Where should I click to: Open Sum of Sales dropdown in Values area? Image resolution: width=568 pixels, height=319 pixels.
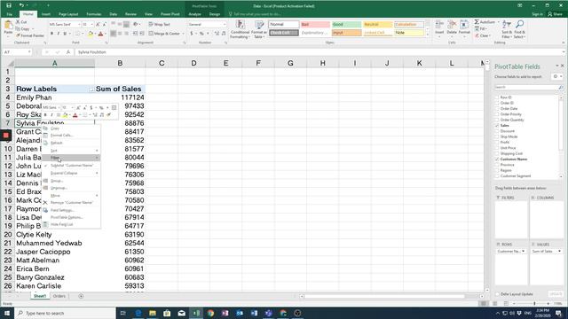[x=559, y=251]
